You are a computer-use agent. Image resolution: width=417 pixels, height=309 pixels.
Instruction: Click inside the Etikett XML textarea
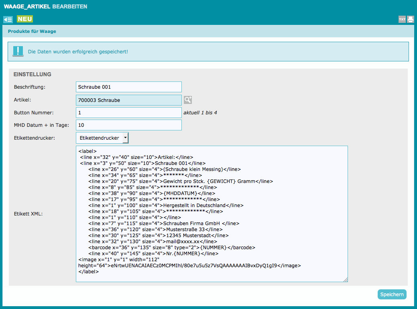pos(212,214)
